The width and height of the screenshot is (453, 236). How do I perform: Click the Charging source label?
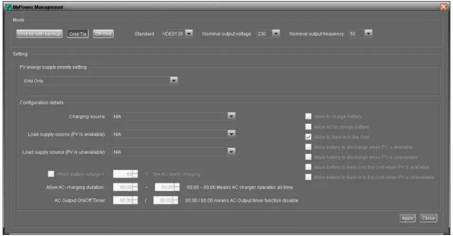point(87,117)
